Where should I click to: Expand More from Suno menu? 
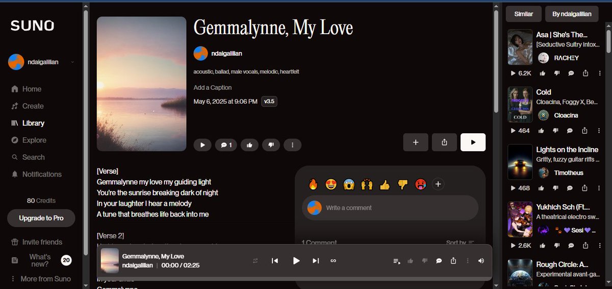[x=41, y=279]
